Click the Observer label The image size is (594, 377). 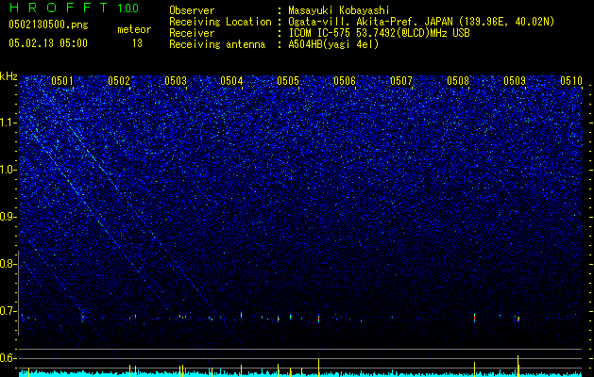click(x=192, y=10)
